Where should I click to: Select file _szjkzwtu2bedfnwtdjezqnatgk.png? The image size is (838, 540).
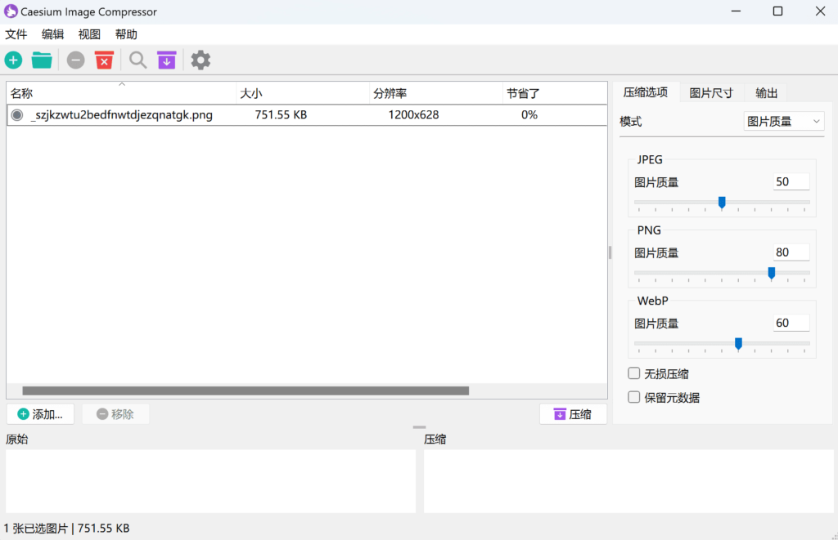pos(122,114)
